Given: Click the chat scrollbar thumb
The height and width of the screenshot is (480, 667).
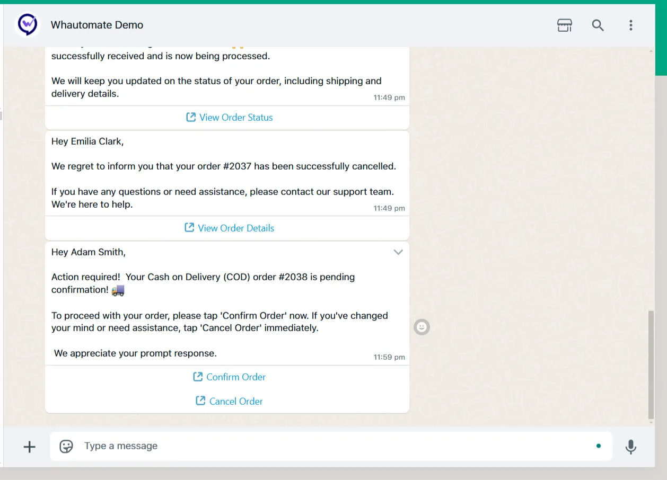Looking at the screenshot, I should pyautogui.click(x=651, y=364).
